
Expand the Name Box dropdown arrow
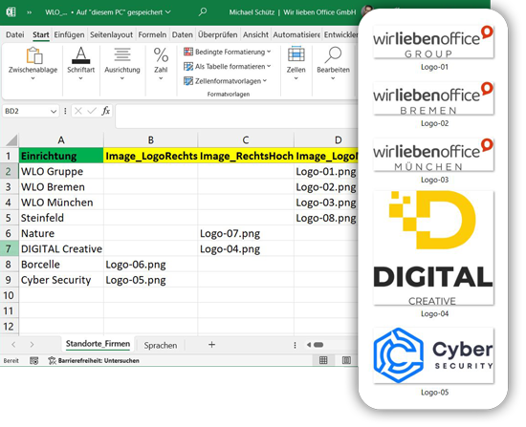point(53,111)
